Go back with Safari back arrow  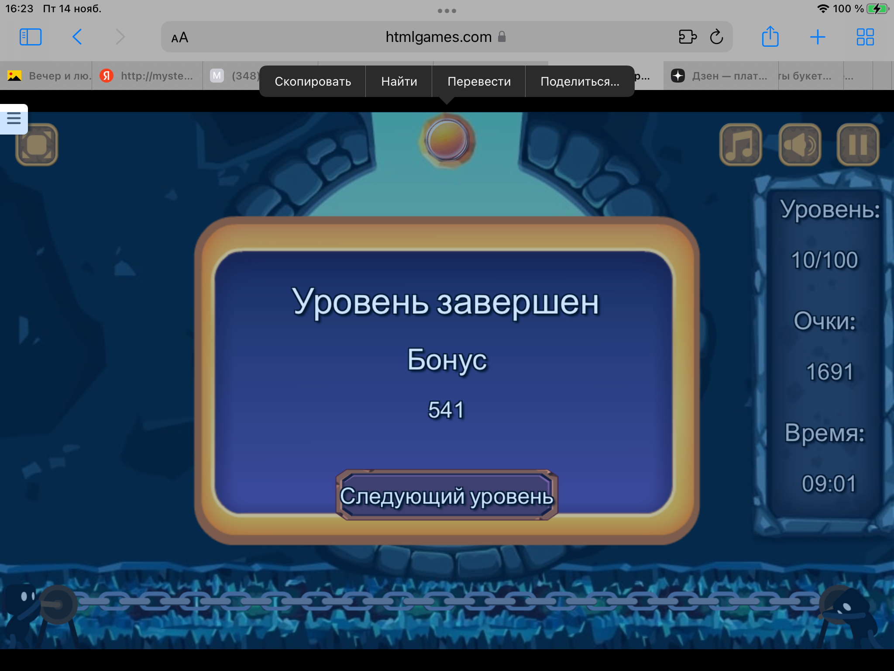click(77, 37)
